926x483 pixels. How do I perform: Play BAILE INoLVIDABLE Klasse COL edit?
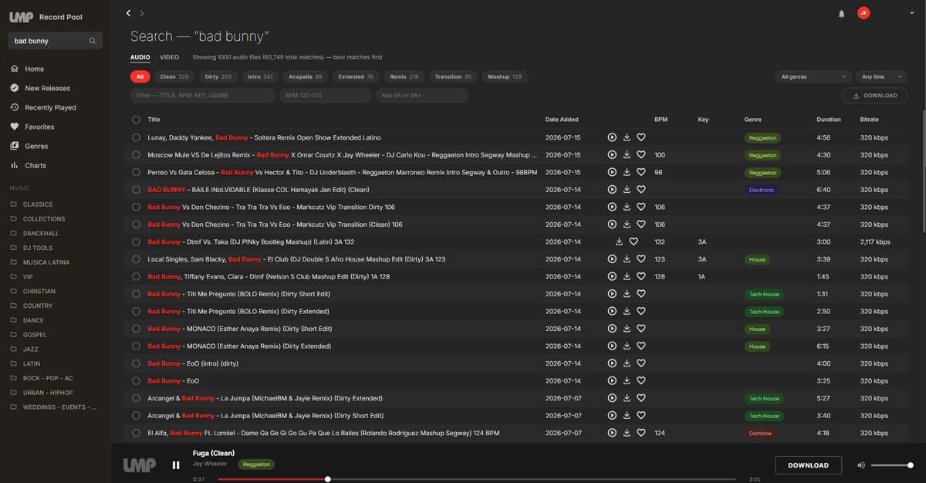tap(612, 190)
